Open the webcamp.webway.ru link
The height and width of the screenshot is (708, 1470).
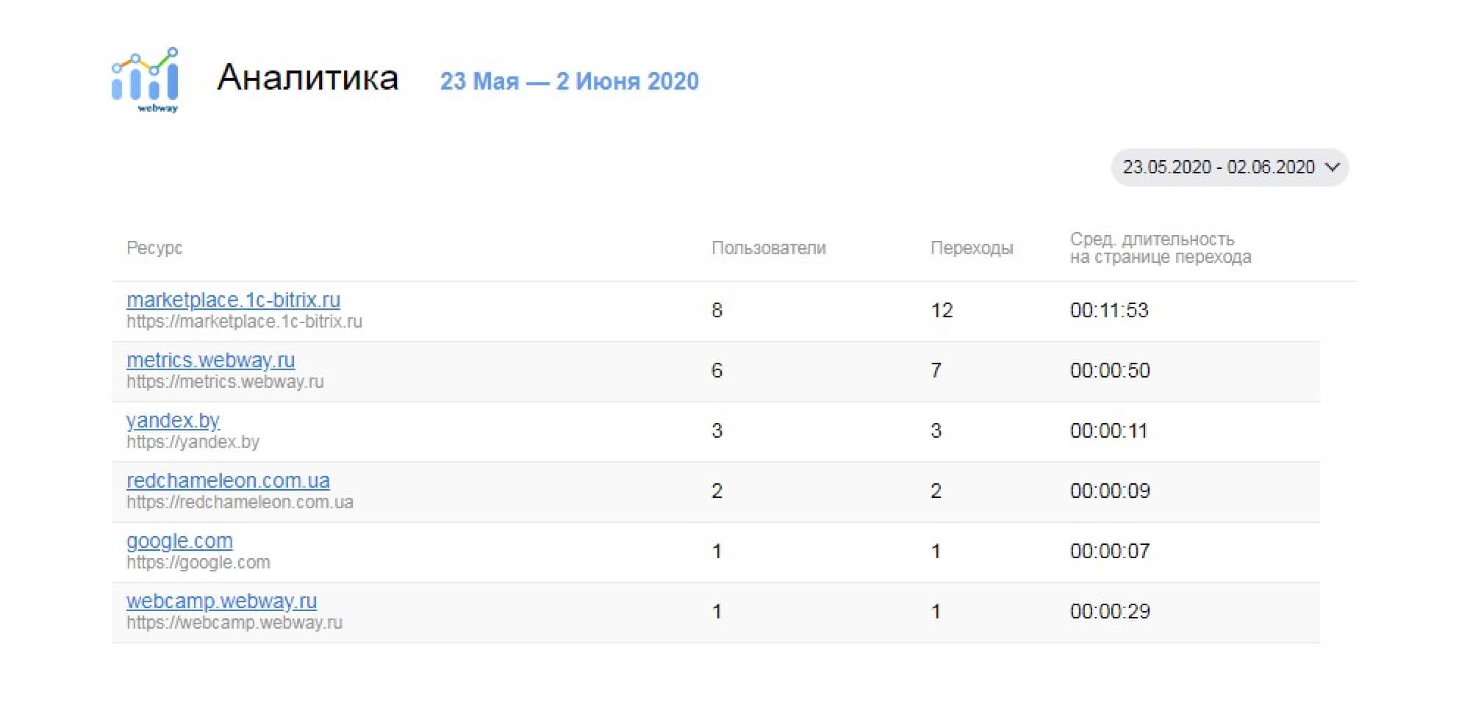pyautogui.click(x=221, y=601)
